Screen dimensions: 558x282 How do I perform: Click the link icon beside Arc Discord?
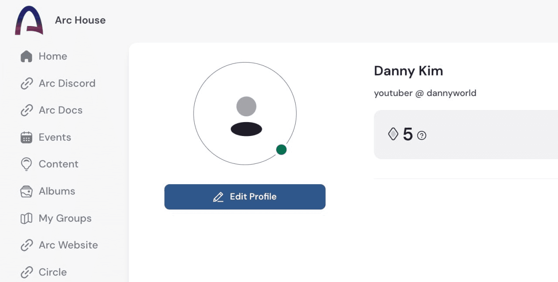26,83
